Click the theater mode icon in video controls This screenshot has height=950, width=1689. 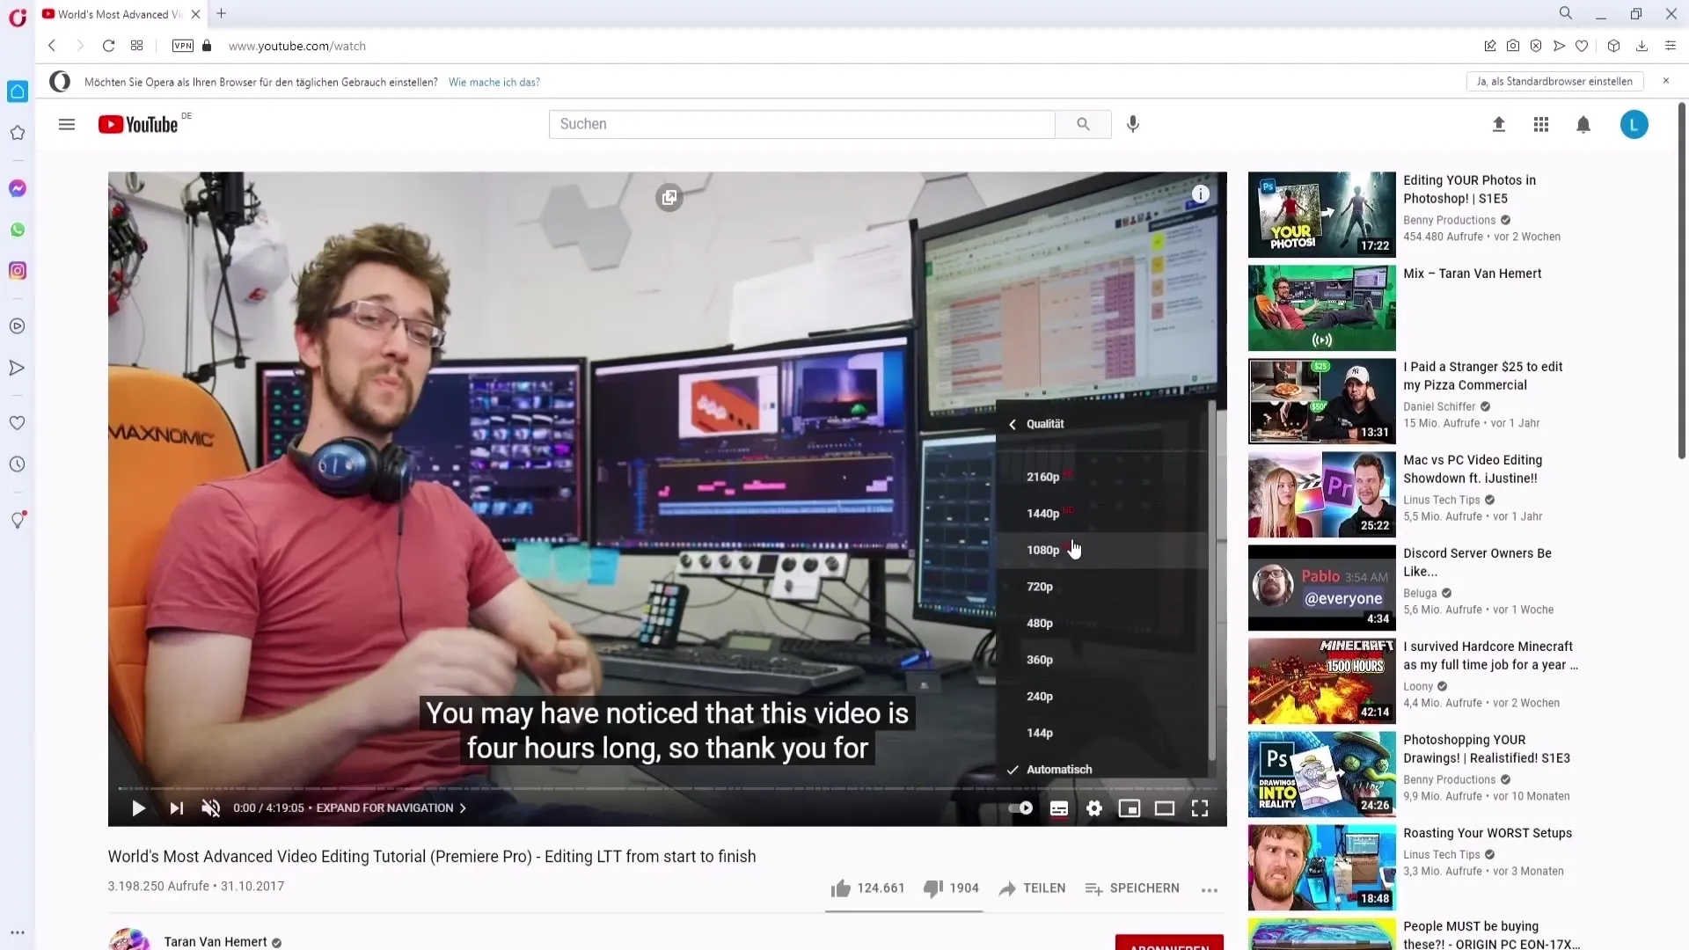tap(1165, 808)
